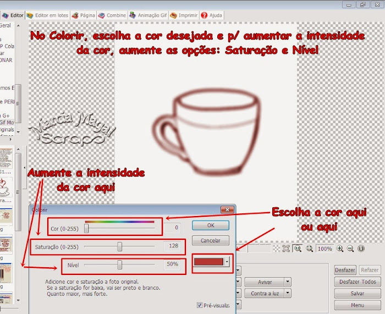385x314 pixels.
Task: Click the Salvar button
Action: [x=358, y=293]
